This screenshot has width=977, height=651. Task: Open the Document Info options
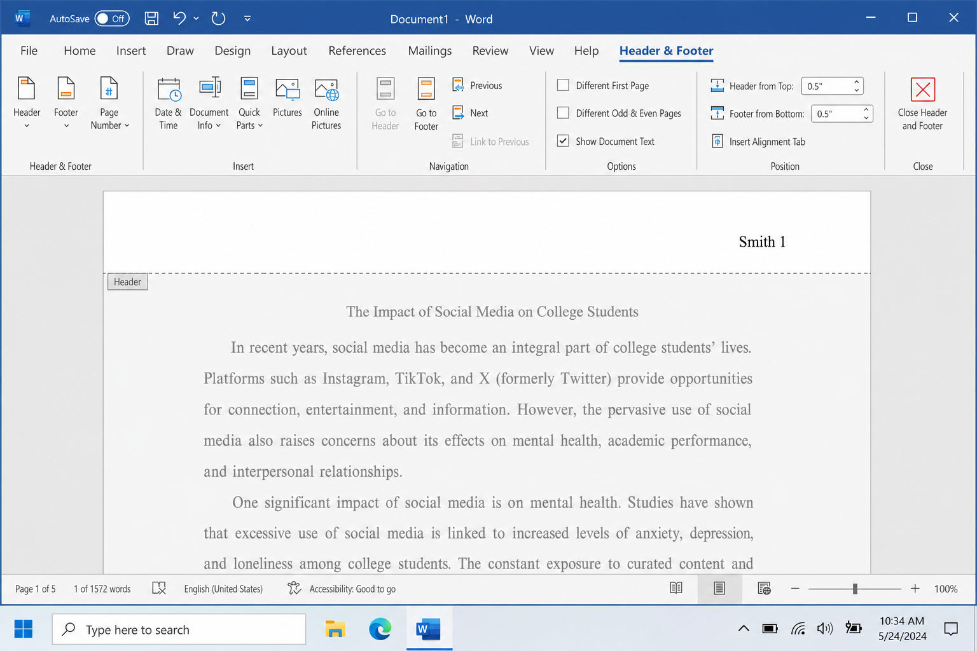(209, 104)
